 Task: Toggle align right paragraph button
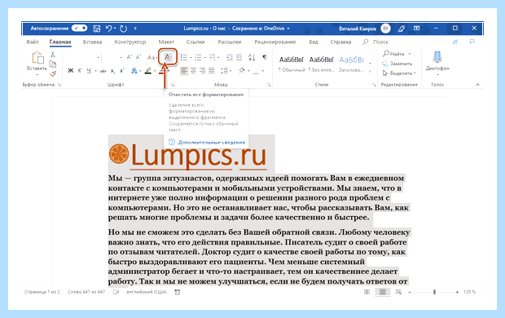point(202,71)
